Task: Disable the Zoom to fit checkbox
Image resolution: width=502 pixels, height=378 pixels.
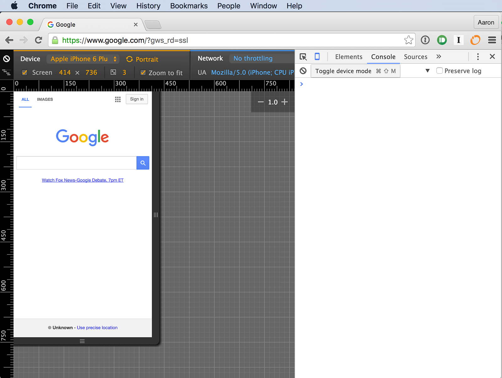Action: tap(143, 72)
